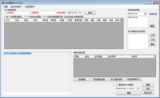Click 退出所有账户 menu item
This screenshot has height=98, width=160.
[16, 7]
